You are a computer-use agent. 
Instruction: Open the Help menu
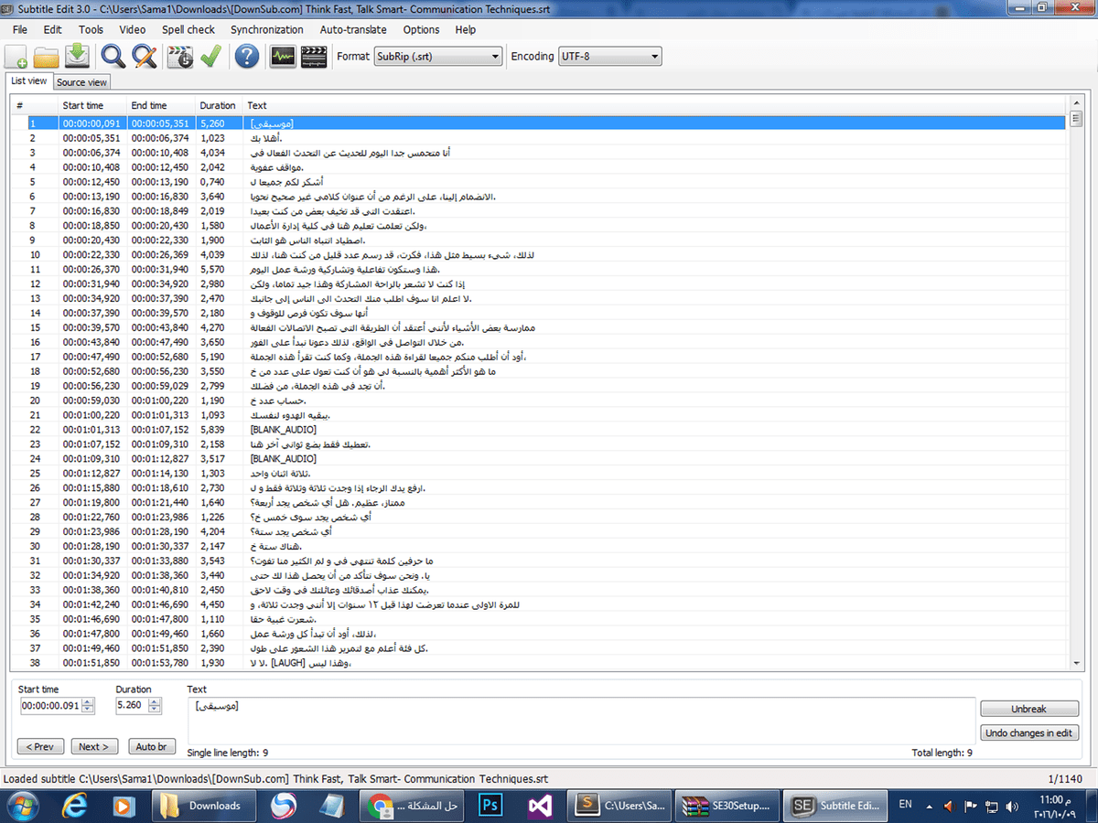click(466, 29)
